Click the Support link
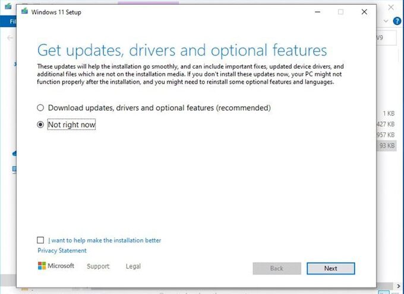The image size is (404, 294). point(98,266)
